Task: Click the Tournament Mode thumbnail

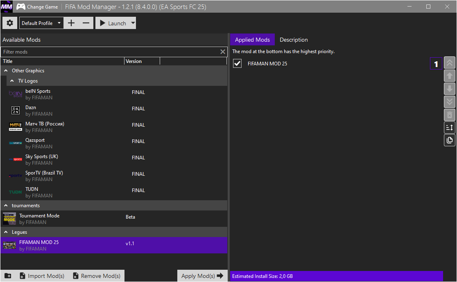Action: pos(9,219)
